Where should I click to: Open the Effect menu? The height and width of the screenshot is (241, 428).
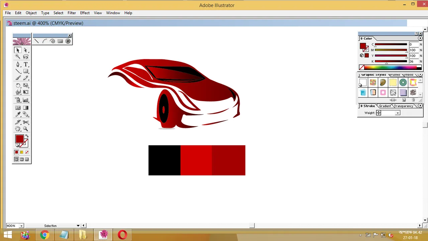coord(85,13)
